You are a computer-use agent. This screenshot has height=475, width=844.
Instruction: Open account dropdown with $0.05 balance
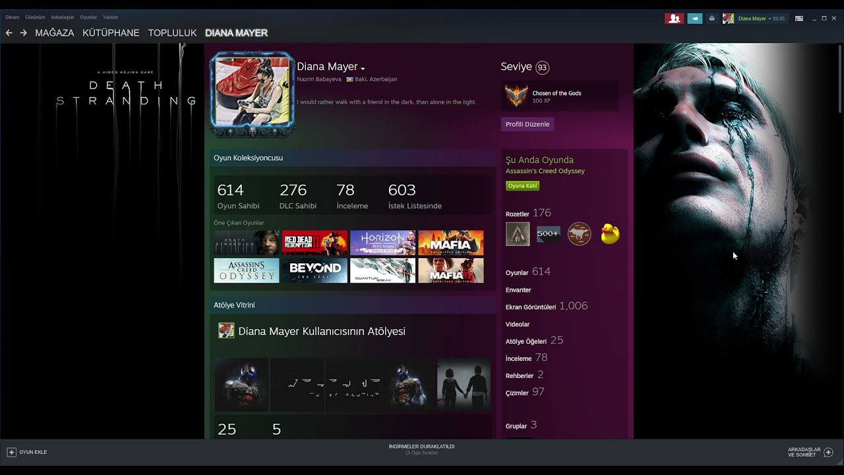(762, 18)
